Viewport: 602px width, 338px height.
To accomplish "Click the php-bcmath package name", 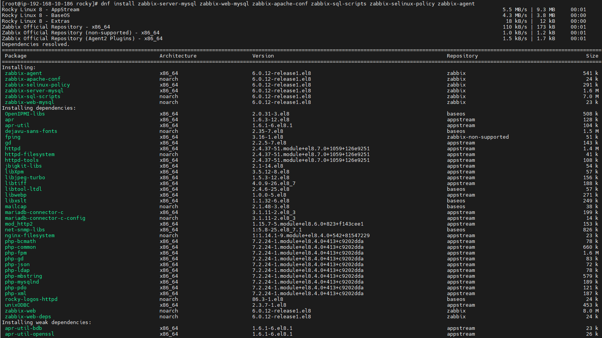I will pyautogui.click(x=20, y=241).
